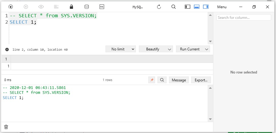Image resolution: width=276 pixels, height=133 pixels.
Task: Click the cancel query circle-x icon
Action: [26, 7]
